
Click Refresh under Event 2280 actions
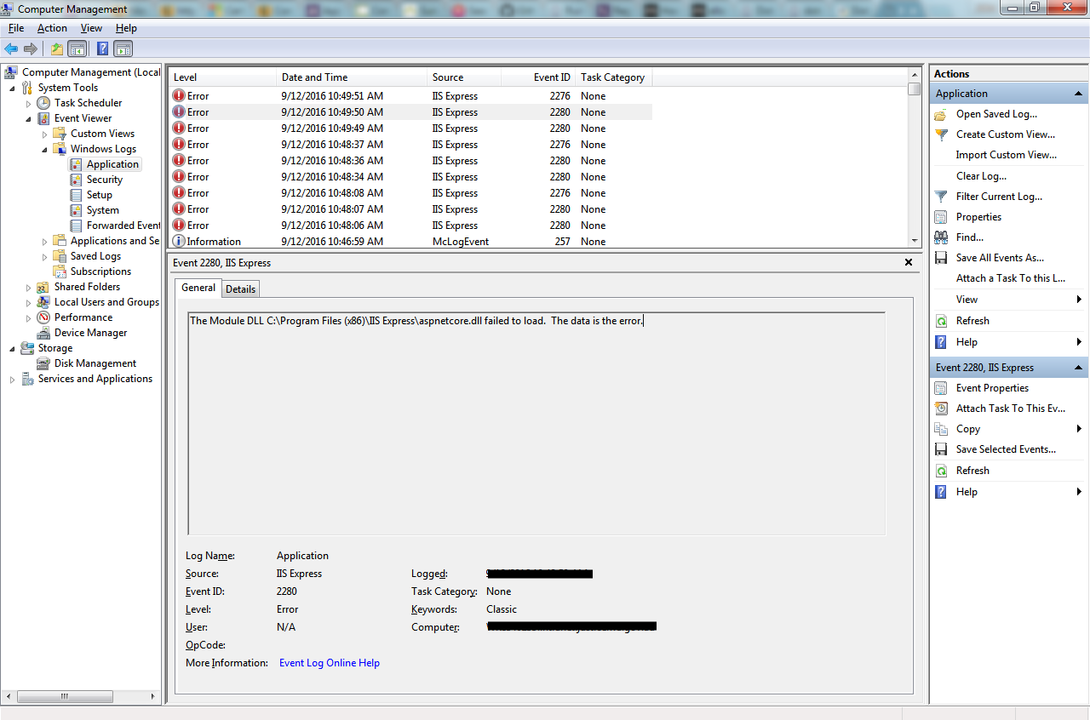(972, 471)
